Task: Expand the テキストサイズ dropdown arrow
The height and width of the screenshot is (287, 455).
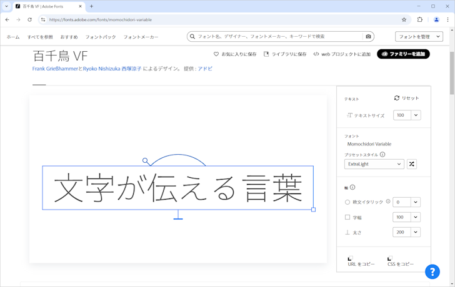Action: [x=416, y=115]
